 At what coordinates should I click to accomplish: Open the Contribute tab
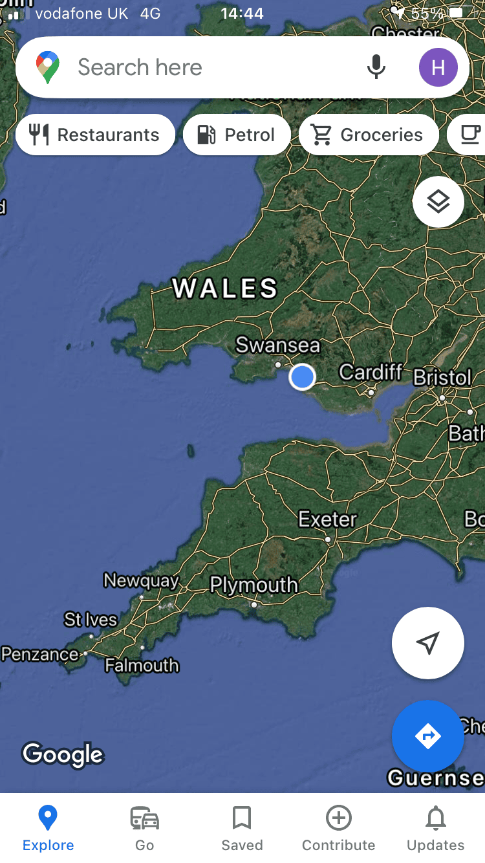point(339,828)
